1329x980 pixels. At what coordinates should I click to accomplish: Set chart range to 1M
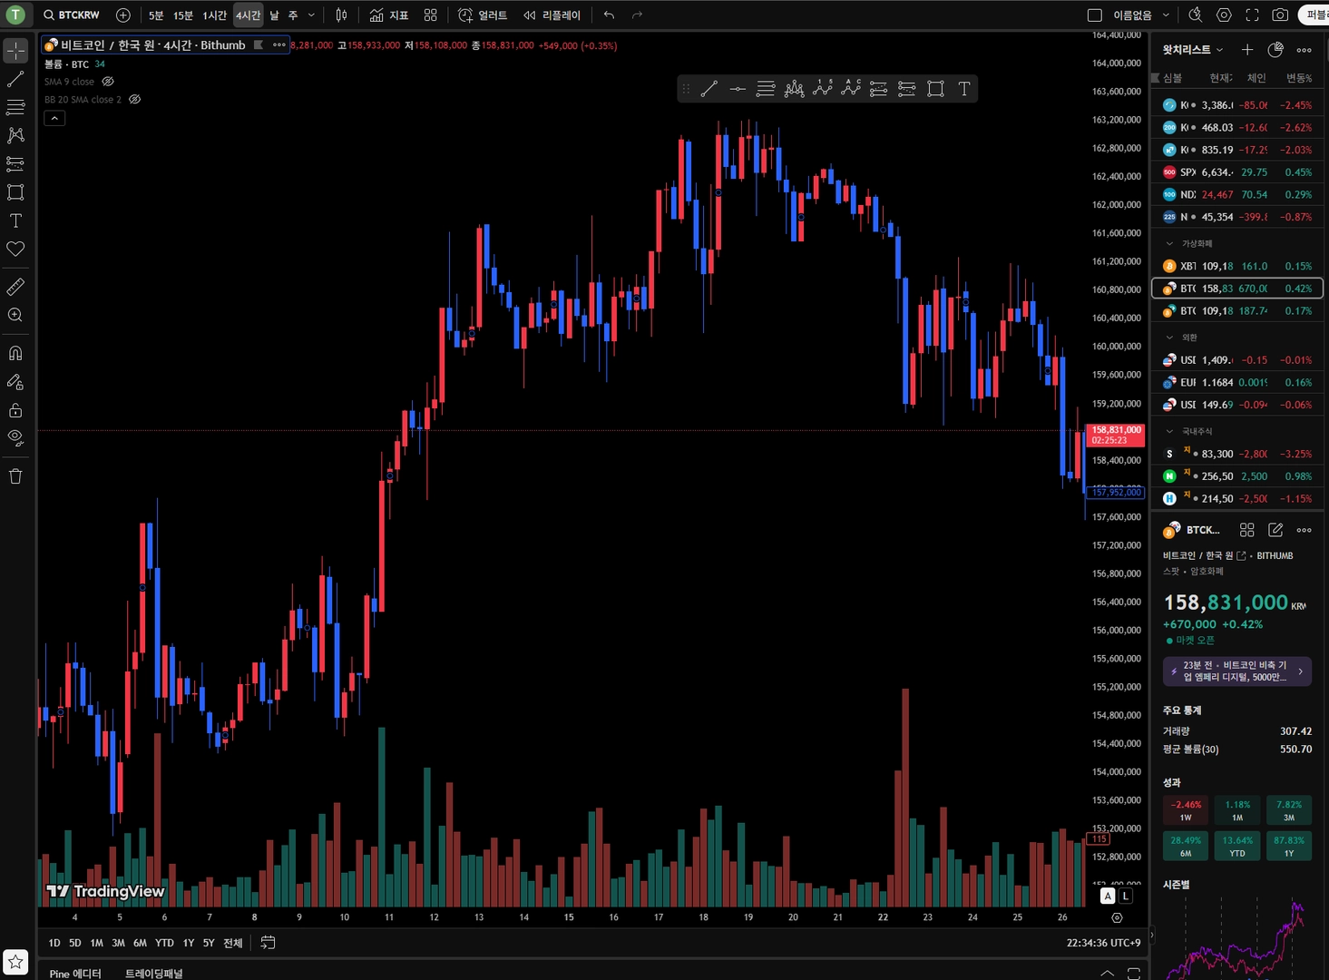[x=96, y=943]
